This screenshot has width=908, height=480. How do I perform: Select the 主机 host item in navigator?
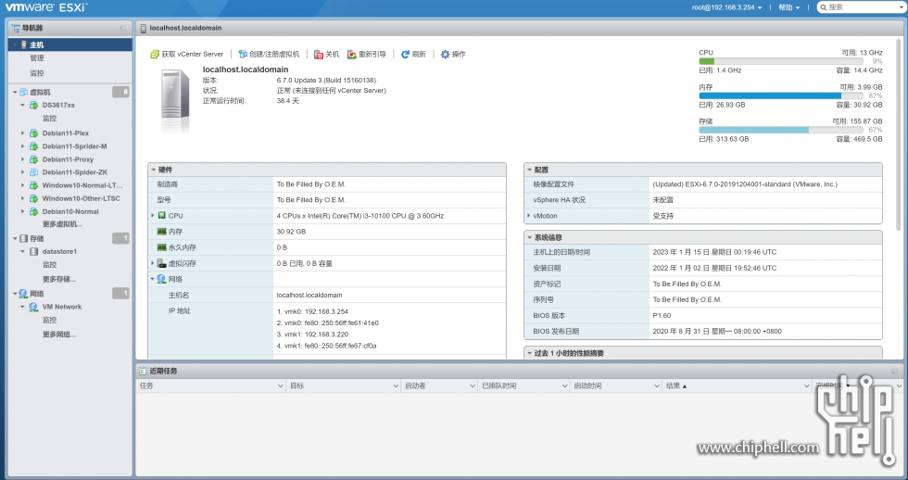[x=70, y=44]
